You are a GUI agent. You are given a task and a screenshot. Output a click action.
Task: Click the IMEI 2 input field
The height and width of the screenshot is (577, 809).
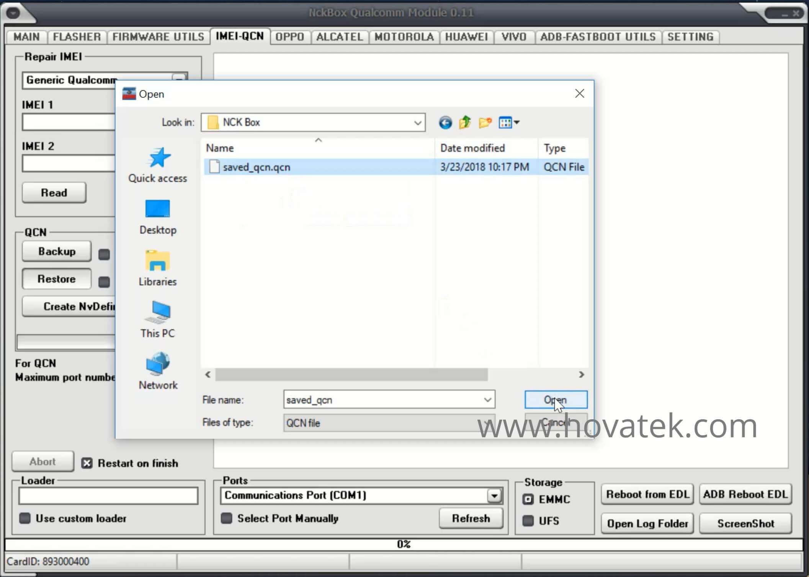point(69,164)
